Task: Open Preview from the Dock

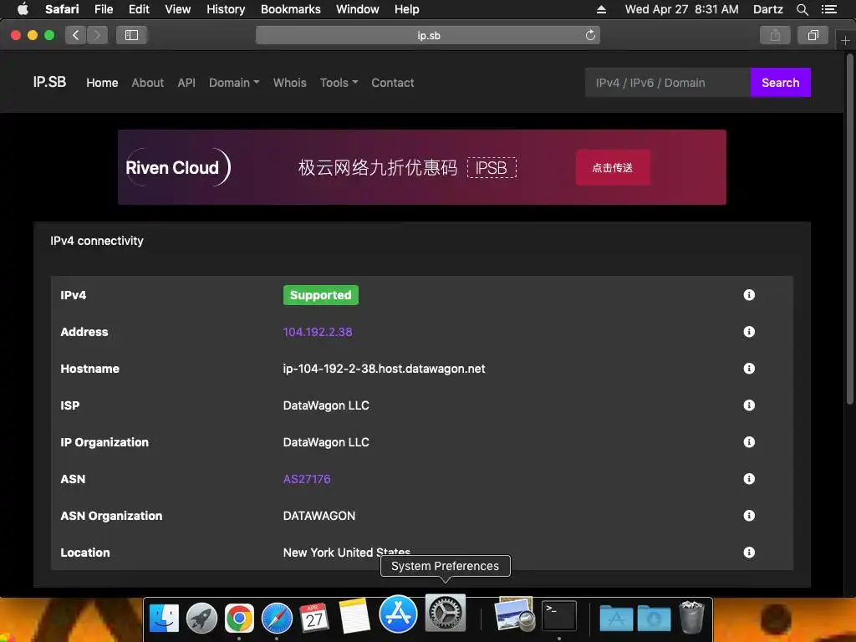Action: click(x=514, y=614)
